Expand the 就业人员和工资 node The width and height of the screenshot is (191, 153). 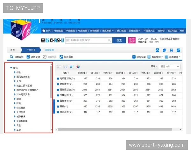(x=15, y=85)
